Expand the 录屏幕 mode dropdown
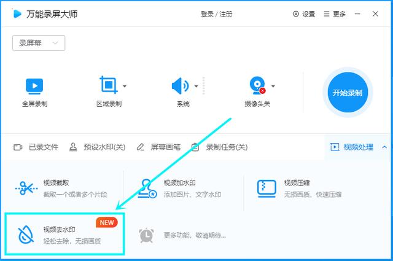 pyautogui.click(x=39, y=43)
